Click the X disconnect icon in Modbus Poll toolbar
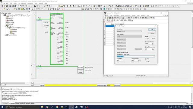 click(115, 18)
